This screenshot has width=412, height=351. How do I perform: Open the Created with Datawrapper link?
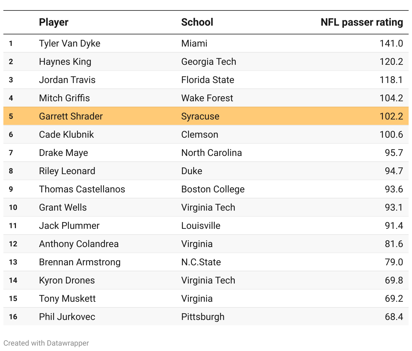46,343
